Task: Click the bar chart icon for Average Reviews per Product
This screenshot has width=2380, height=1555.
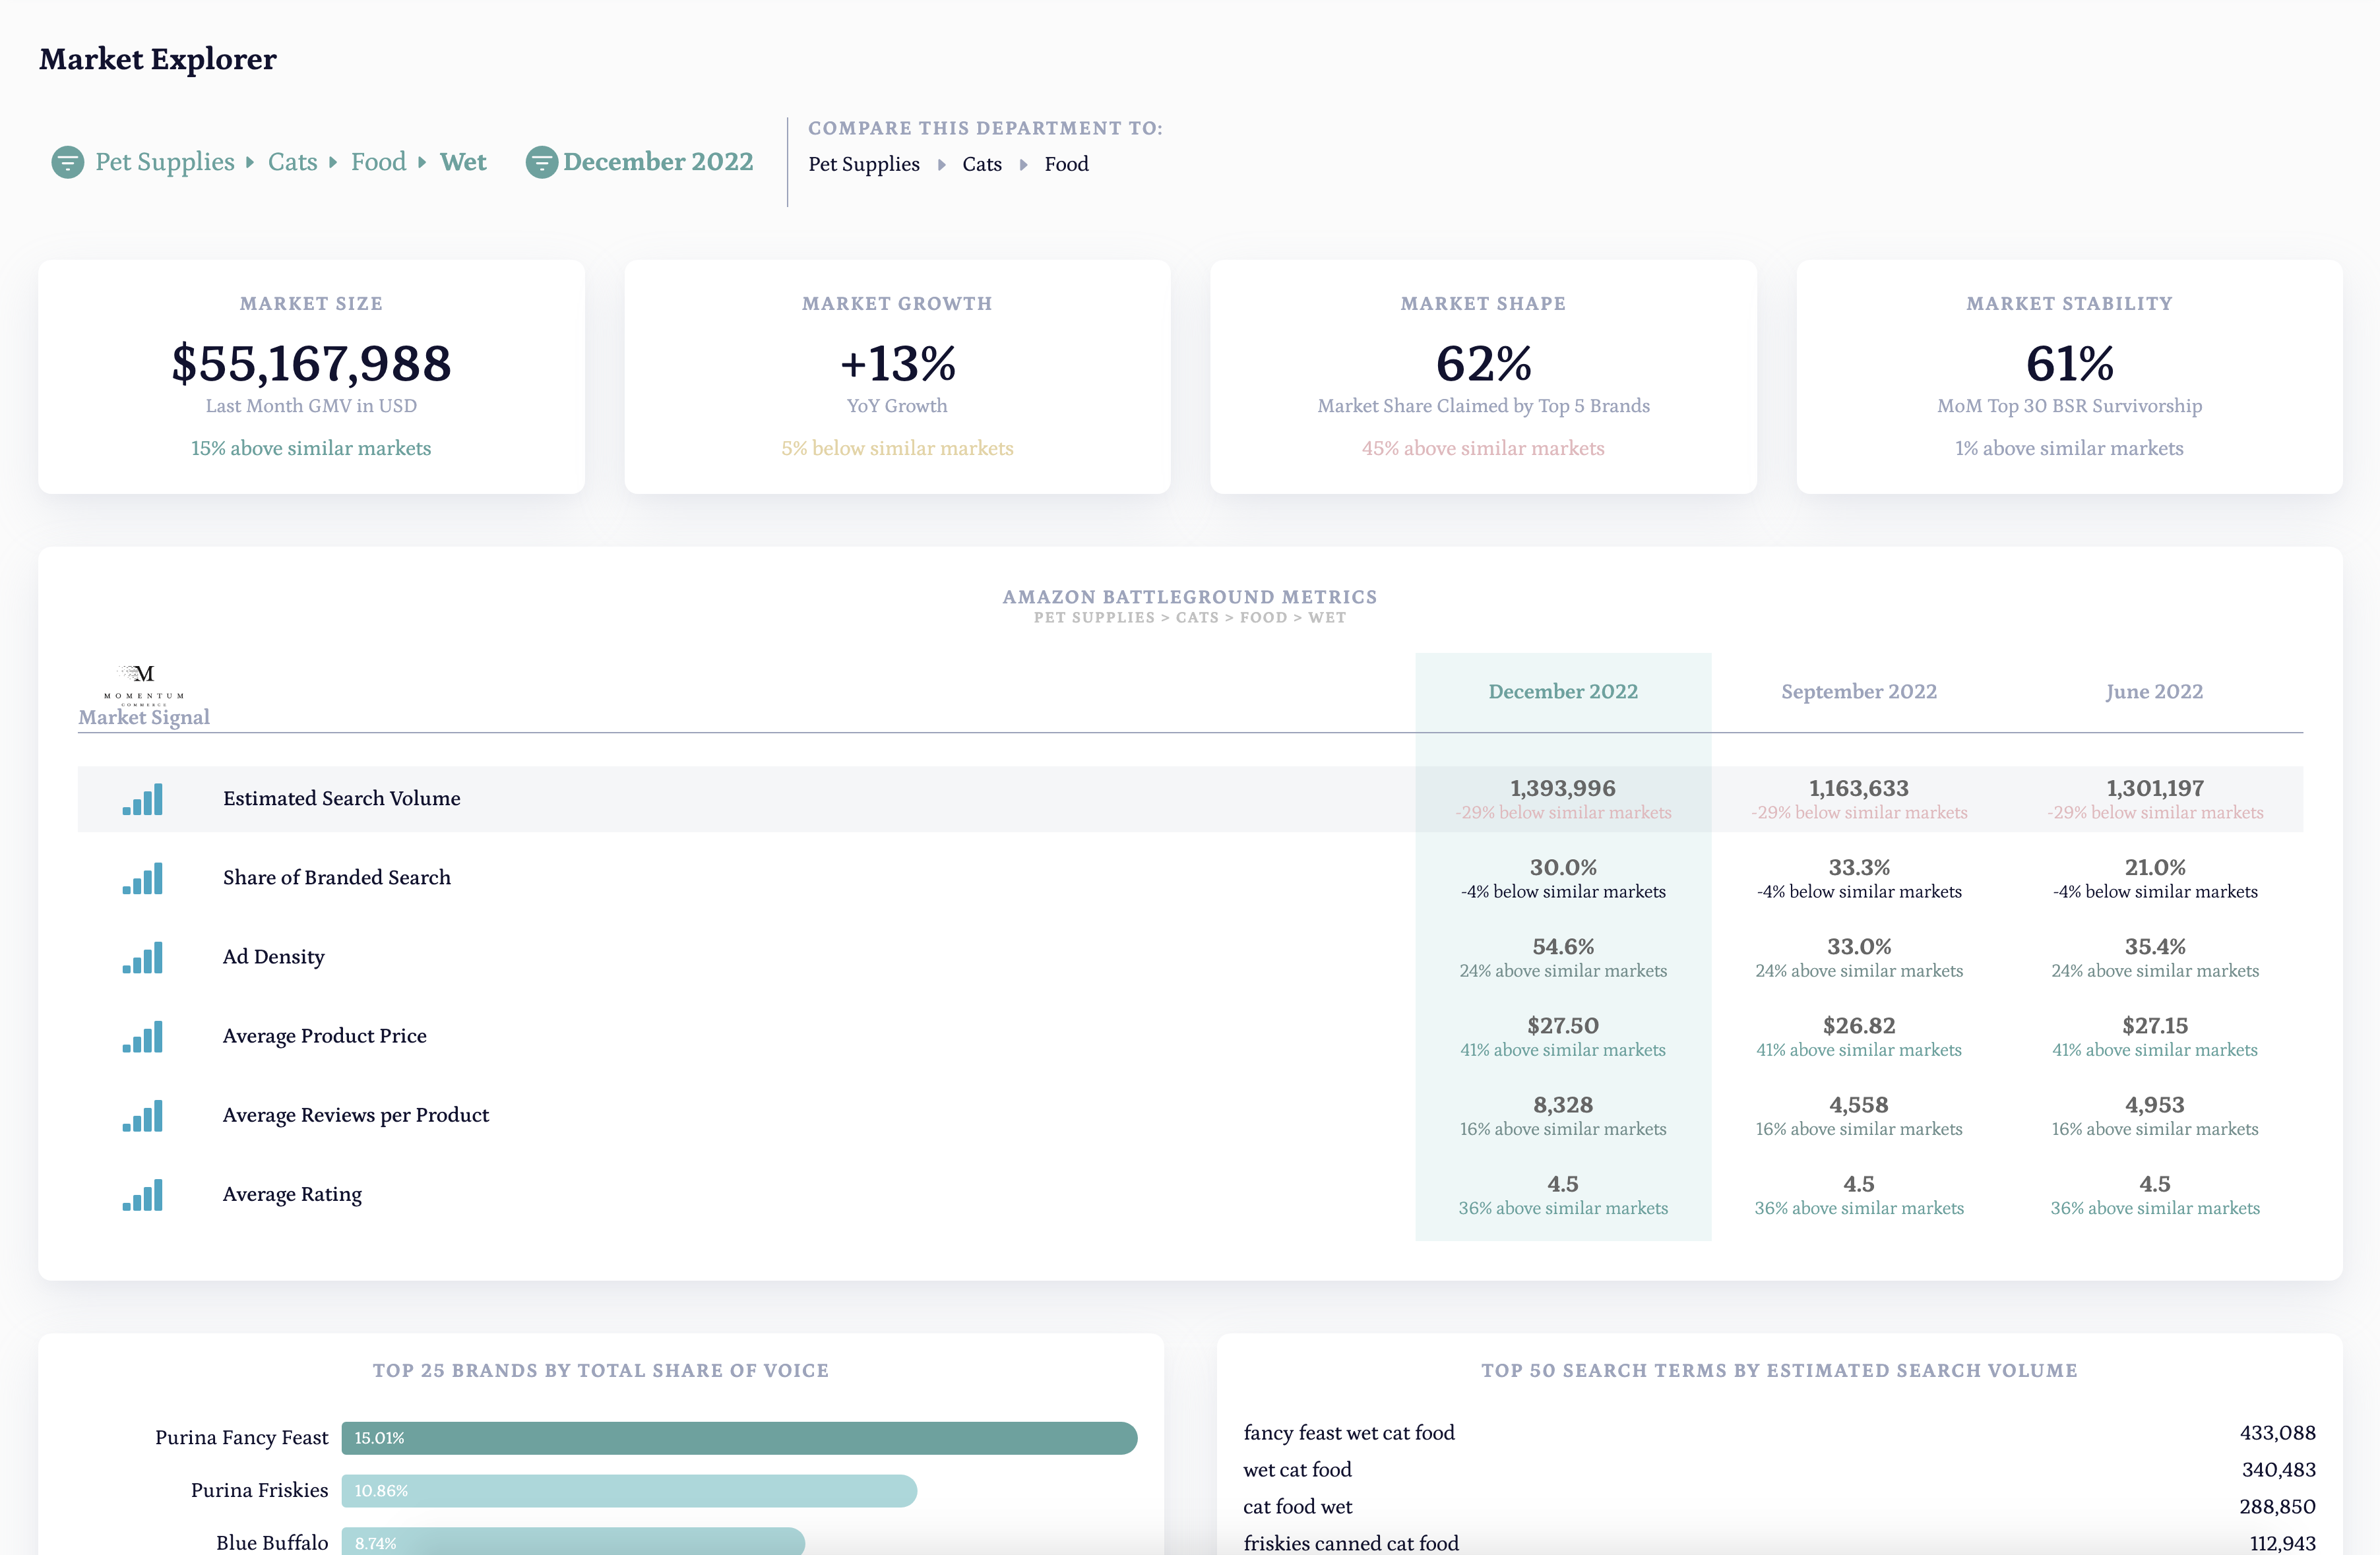Action: click(142, 1115)
